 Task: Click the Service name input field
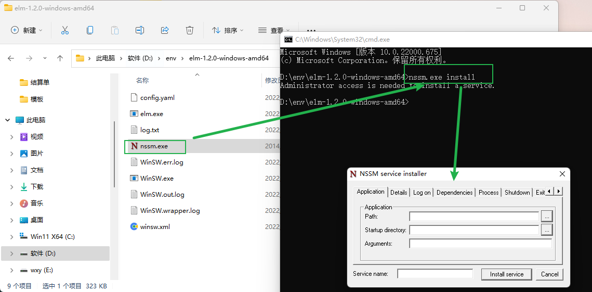[x=435, y=274]
